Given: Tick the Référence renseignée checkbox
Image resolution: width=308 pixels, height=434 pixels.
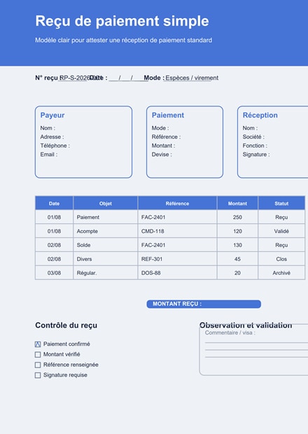Looking at the screenshot, I should [38, 365].
